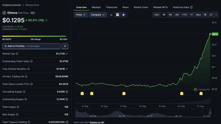Click the star icon in Add to Portfolio

[6, 46]
